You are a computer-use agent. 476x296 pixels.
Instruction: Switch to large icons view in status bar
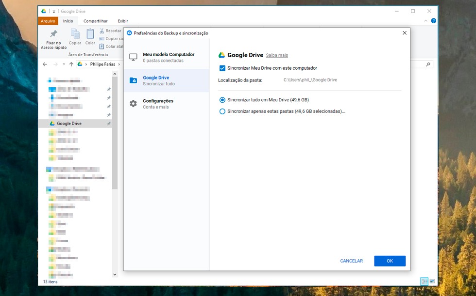pyautogui.click(x=432, y=281)
